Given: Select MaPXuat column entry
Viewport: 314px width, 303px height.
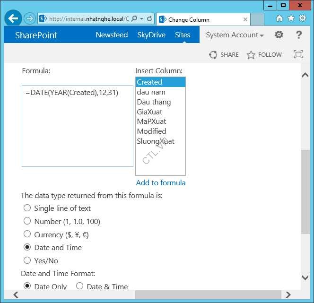Looking at the screenshot, I should (161, 121).
